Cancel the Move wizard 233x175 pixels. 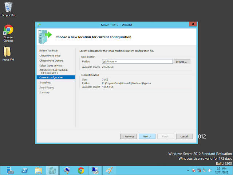(x=184, y=136)
